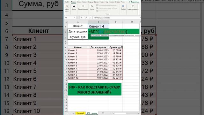
Task: Click the Сумма, руб label cell A3
Action: [x=78, y=37]
